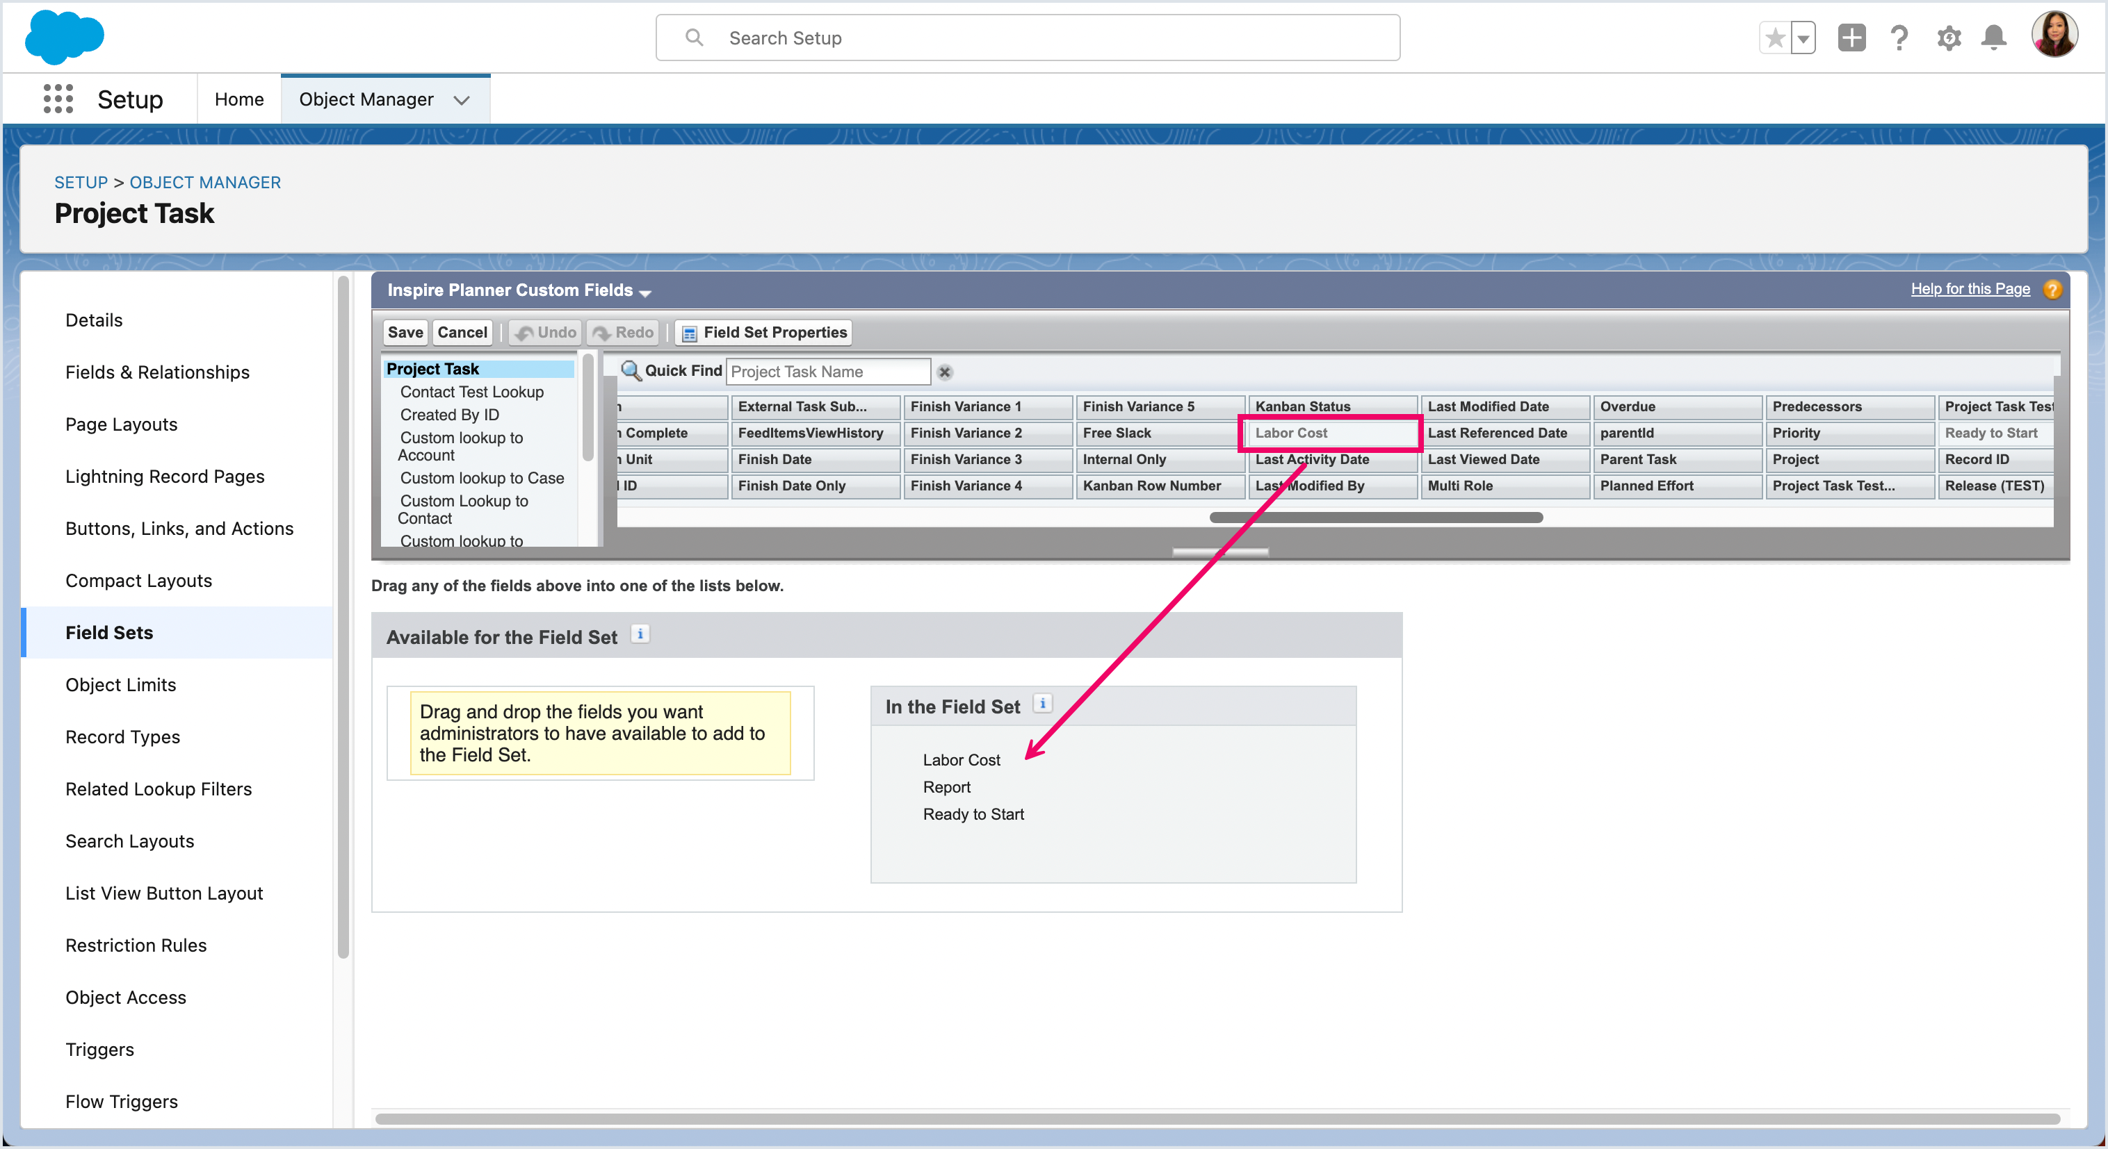Open Help for this Page link
The image size is (2108, 1149).
[x=1970, y=289]
